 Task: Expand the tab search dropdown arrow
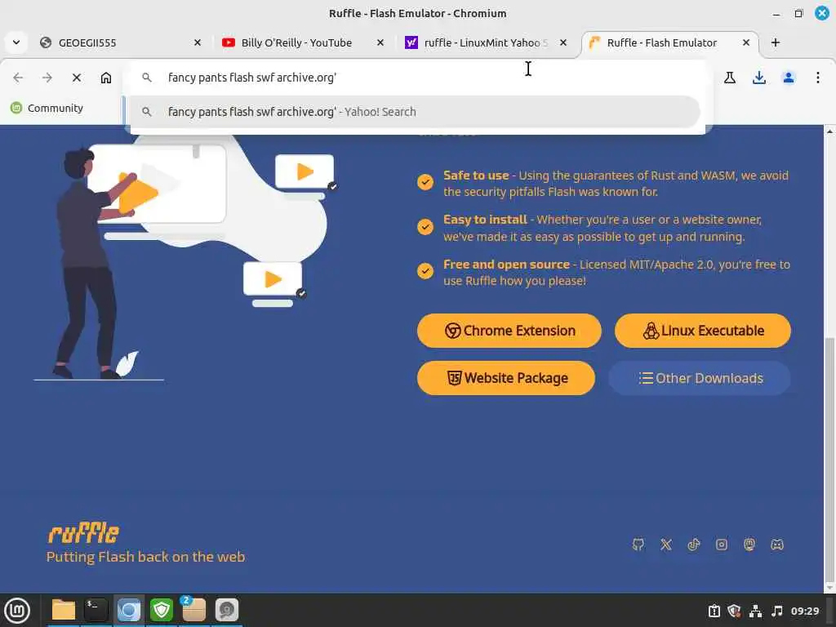click(x=16, y=42)
